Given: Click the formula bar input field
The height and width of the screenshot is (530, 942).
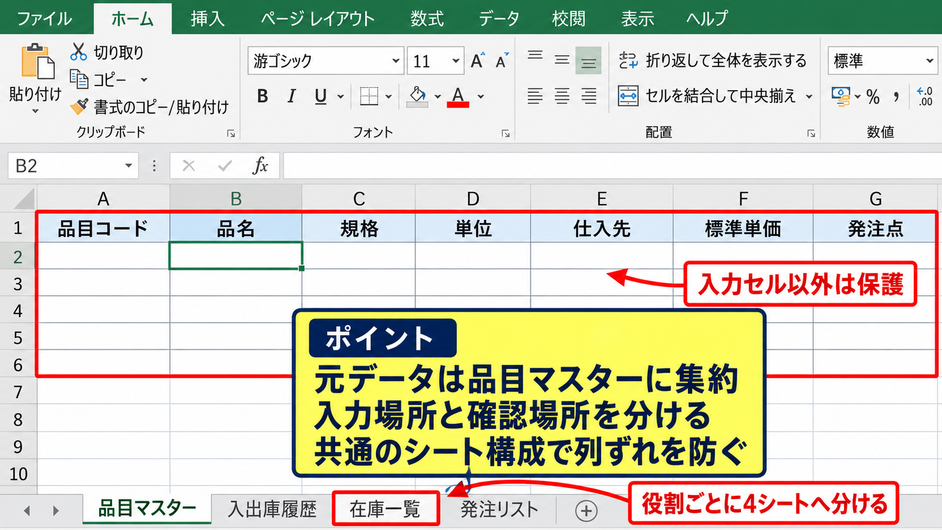Looking at the screenshot, I should tap(612, 166).
